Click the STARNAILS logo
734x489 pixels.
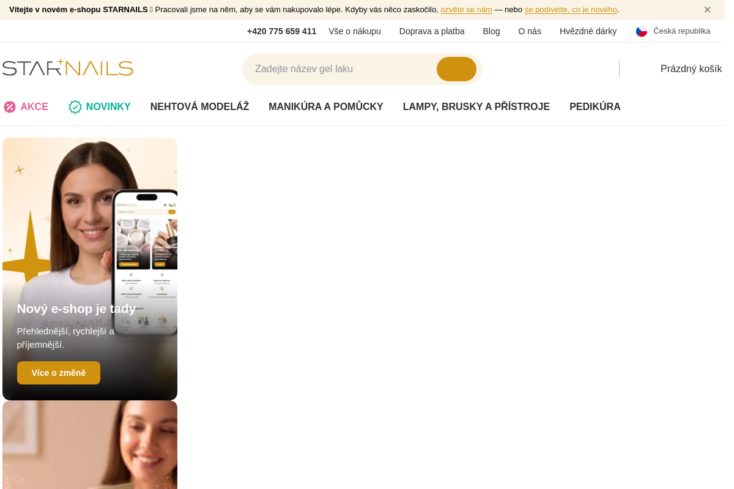click(68, 67)
